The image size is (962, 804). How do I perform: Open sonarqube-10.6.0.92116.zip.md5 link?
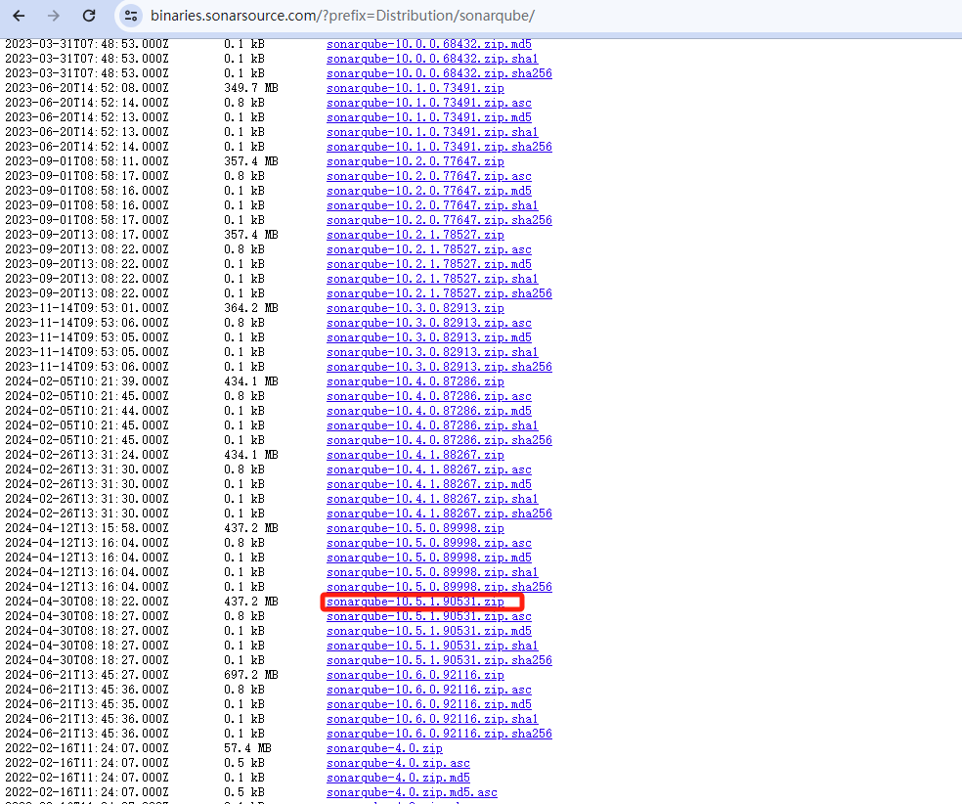[429, 704]
